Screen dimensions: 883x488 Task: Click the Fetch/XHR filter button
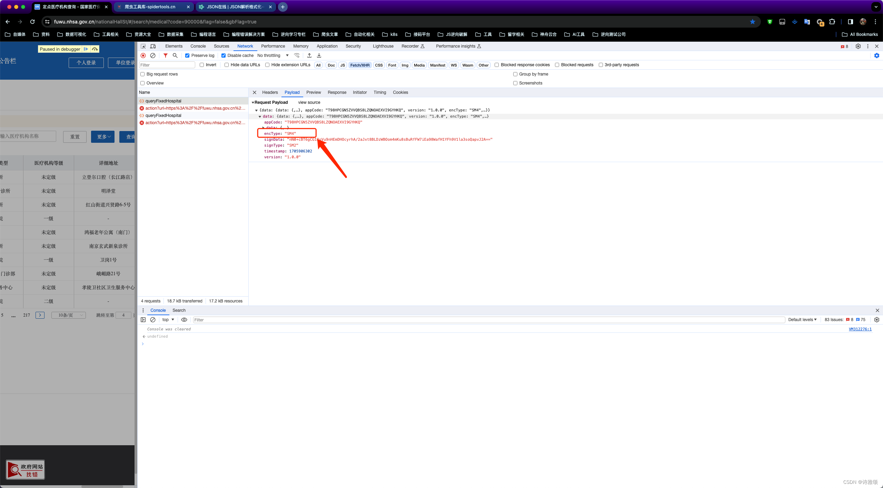click(x=359, y=65)
